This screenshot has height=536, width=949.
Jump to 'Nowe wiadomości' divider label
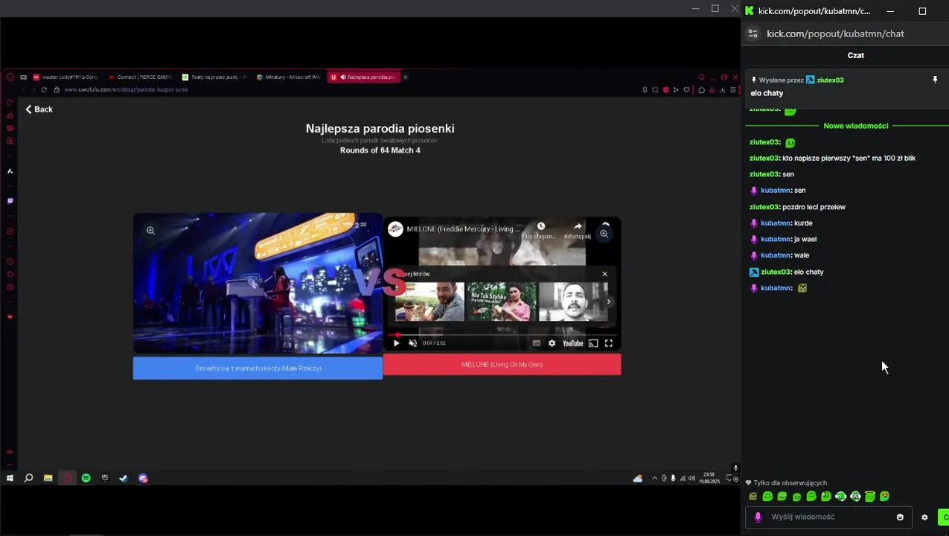coord(855,126)
